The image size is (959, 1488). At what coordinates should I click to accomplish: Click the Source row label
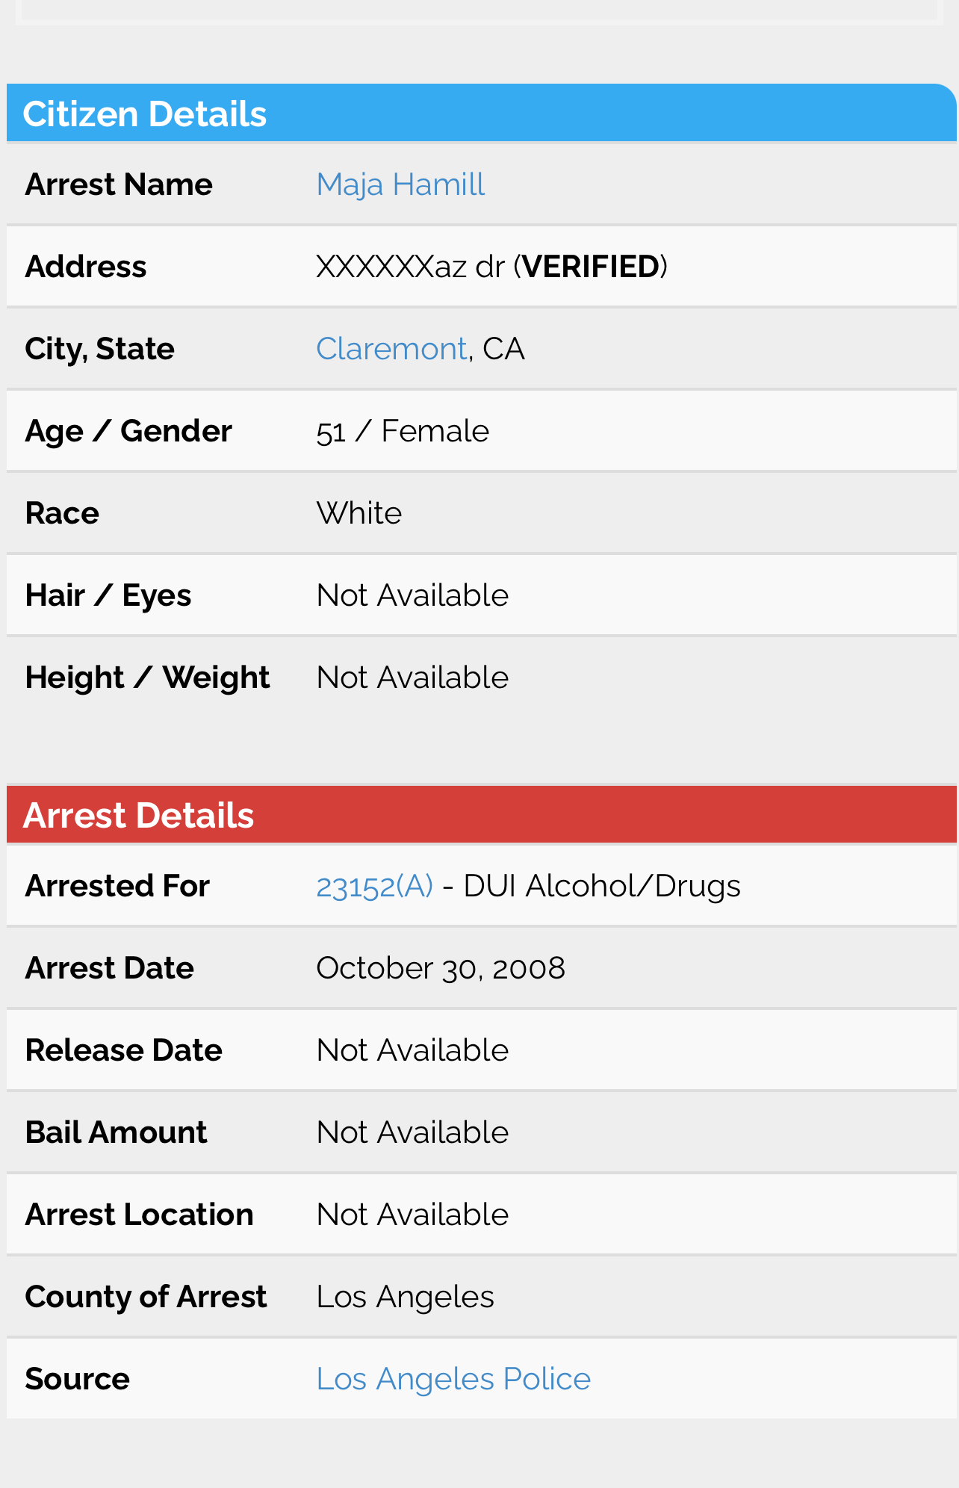(78, 1379)
